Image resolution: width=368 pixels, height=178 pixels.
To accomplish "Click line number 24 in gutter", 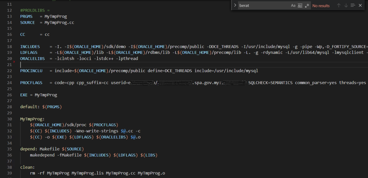I will 9,83.
